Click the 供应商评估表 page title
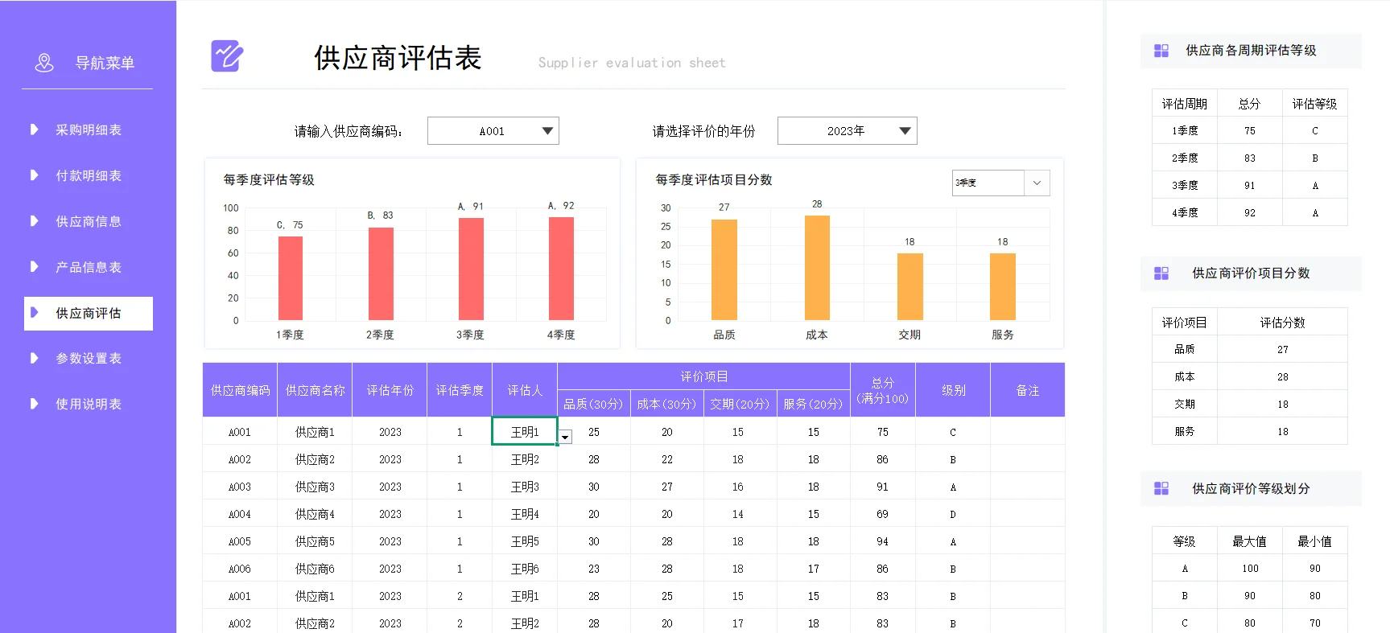Viewport: 1390px width, 633px height. click(x=398, y=58)
